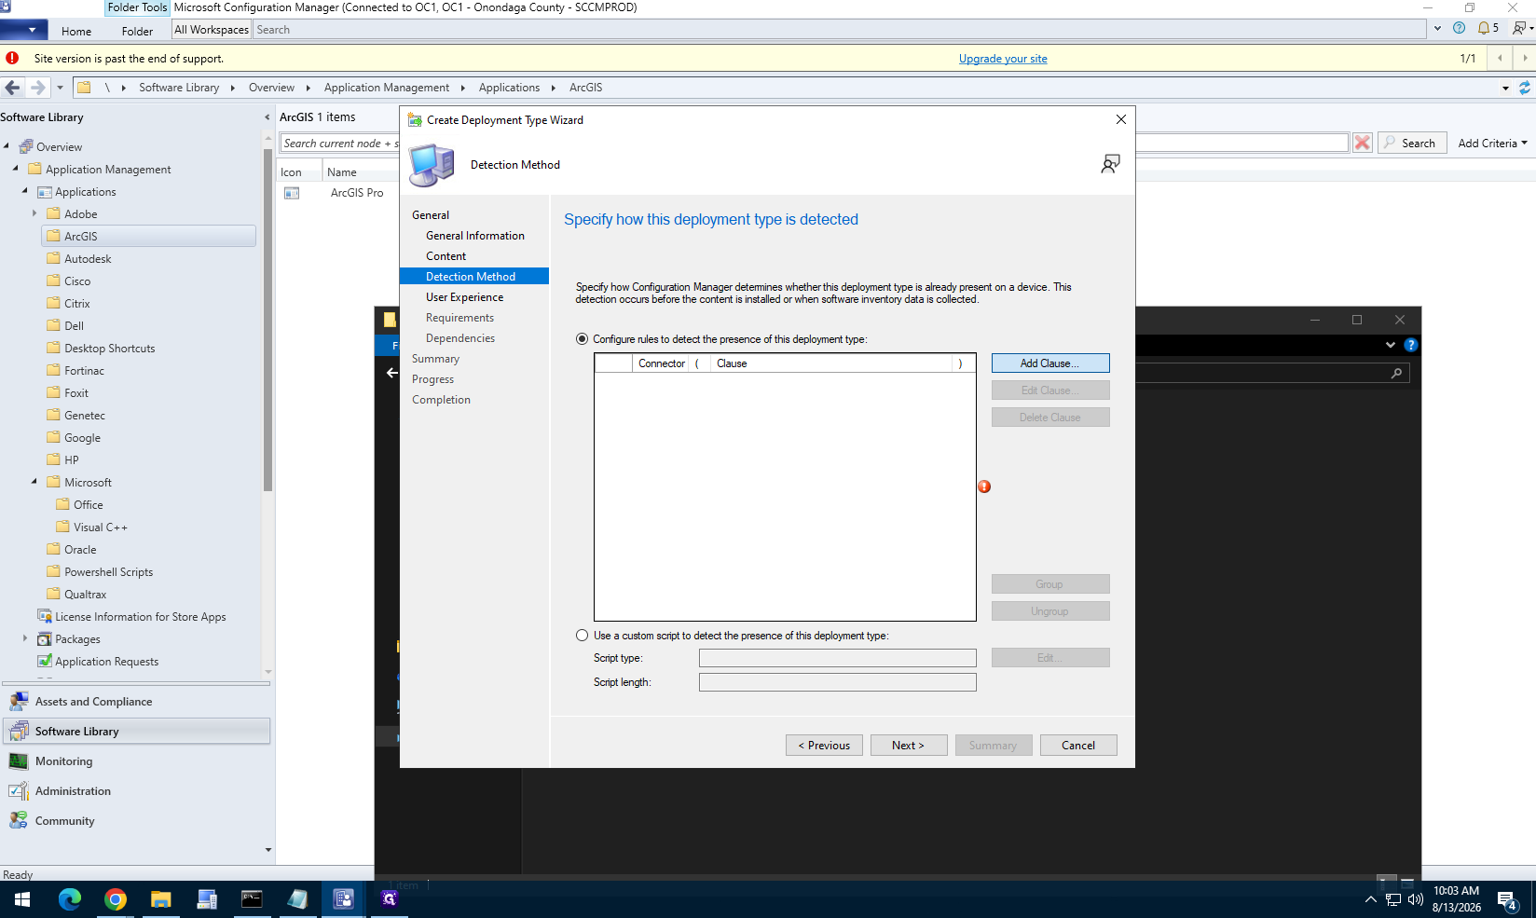Click the ArcGIS Pro application icon in the list

point(292,193)
